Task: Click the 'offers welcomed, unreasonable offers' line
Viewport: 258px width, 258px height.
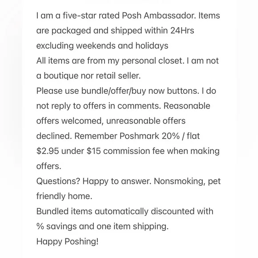Action: (111, 121)
